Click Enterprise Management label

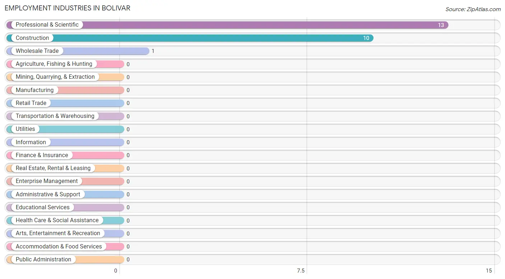[47, 181]
